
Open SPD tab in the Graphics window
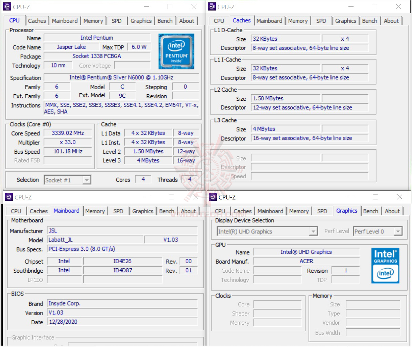click(322, 211)
